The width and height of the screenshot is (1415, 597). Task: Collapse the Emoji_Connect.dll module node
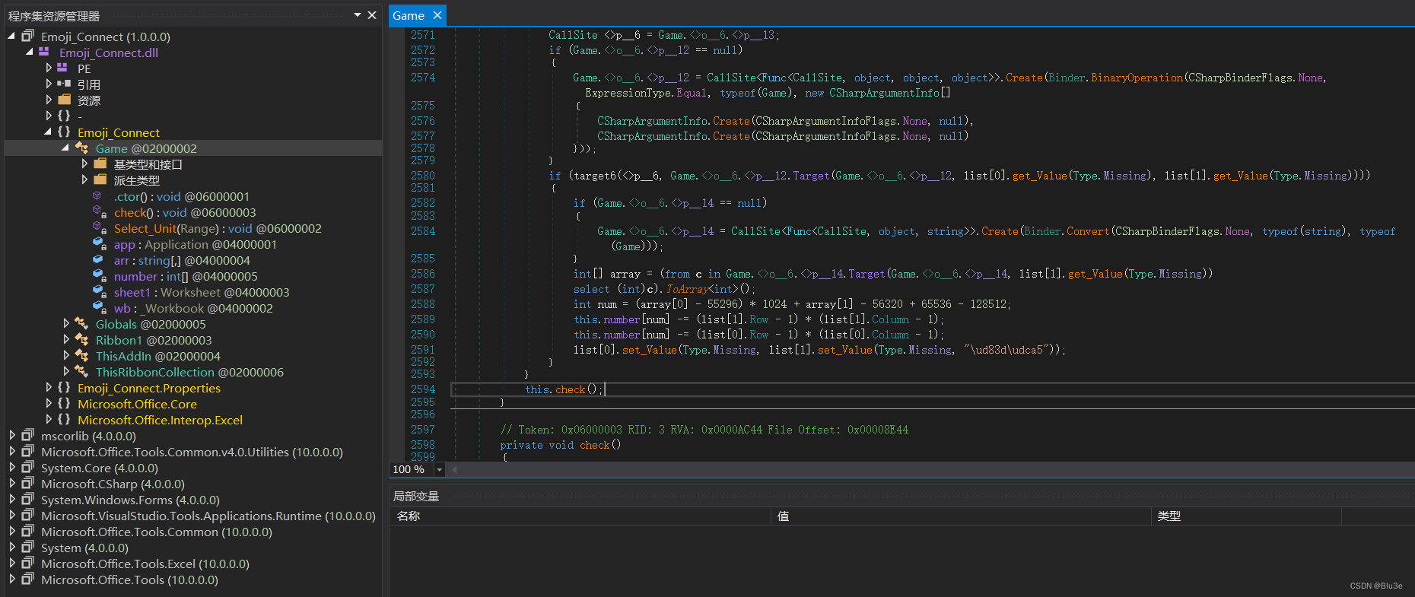(29, 52)
